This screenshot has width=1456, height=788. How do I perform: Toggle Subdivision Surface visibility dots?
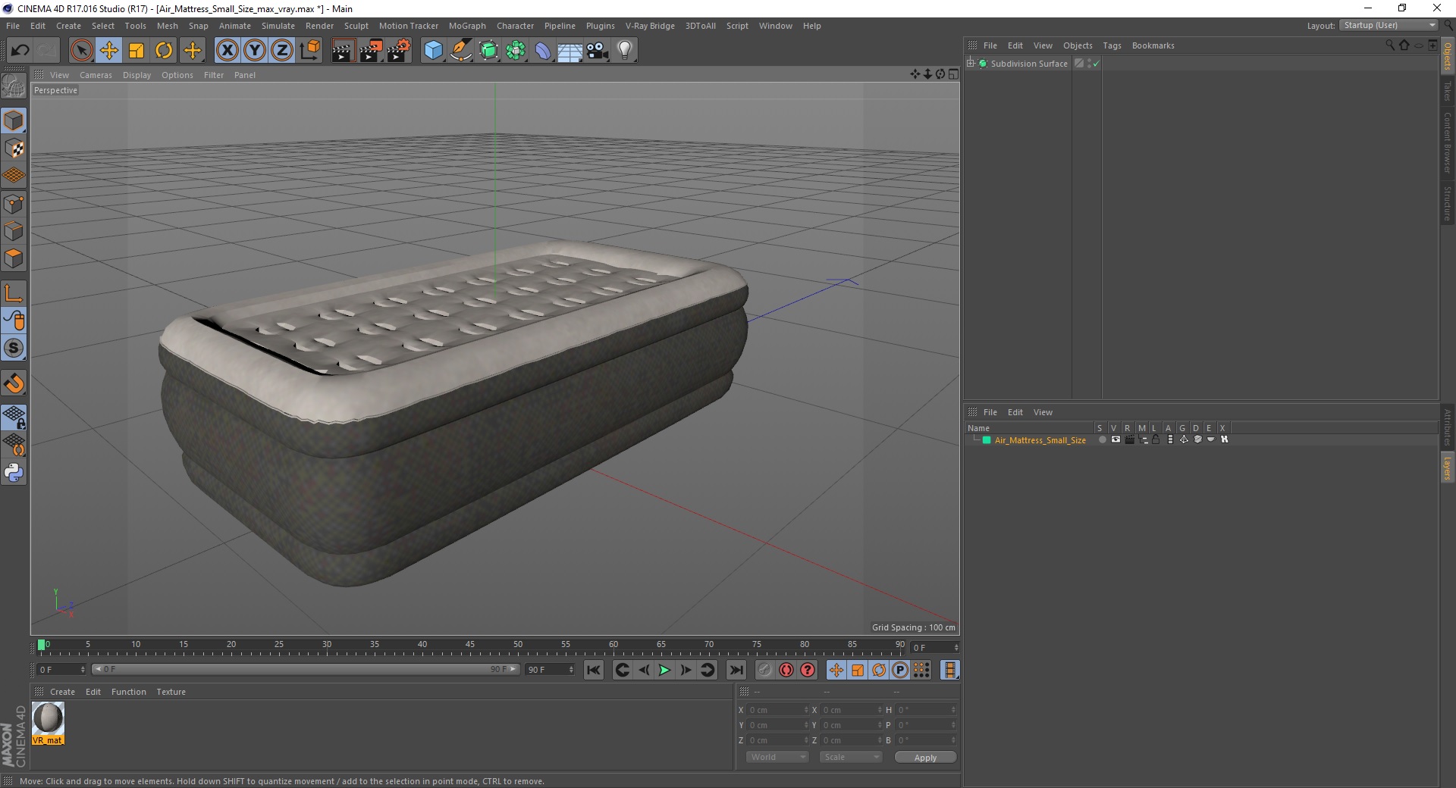point(1089,64)
